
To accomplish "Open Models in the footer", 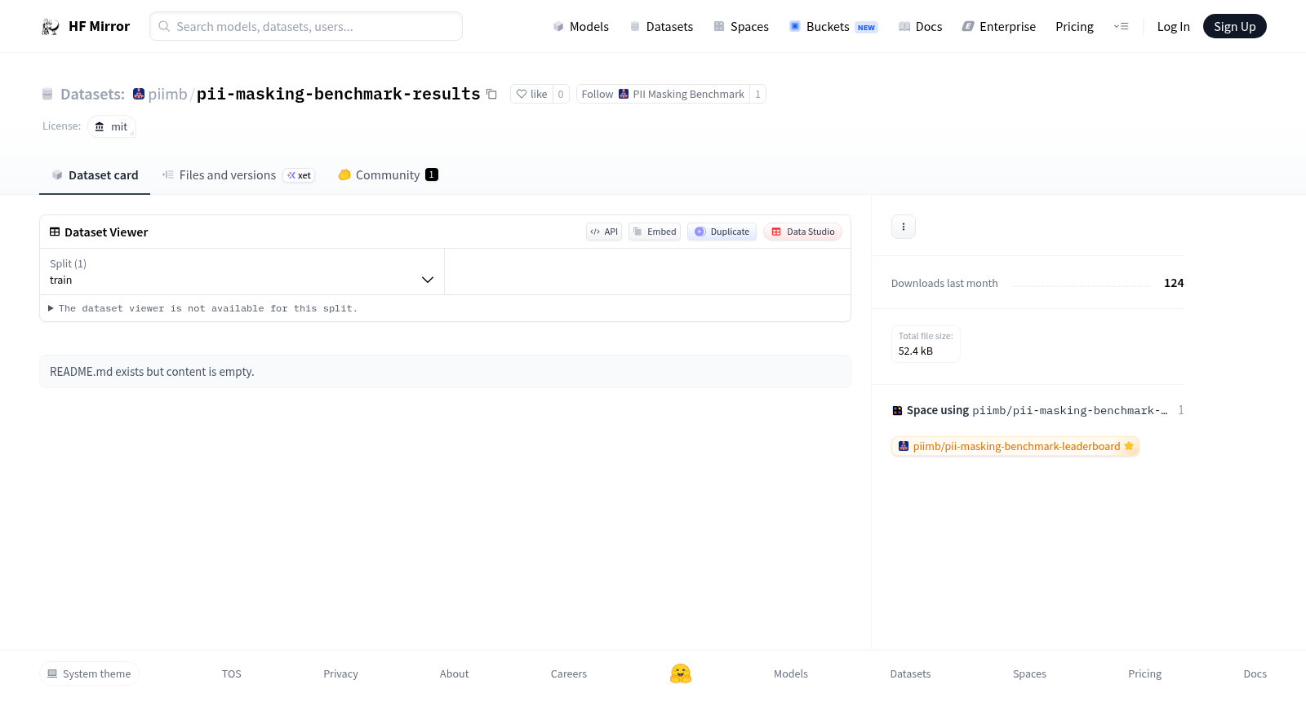I will point(791,673).
